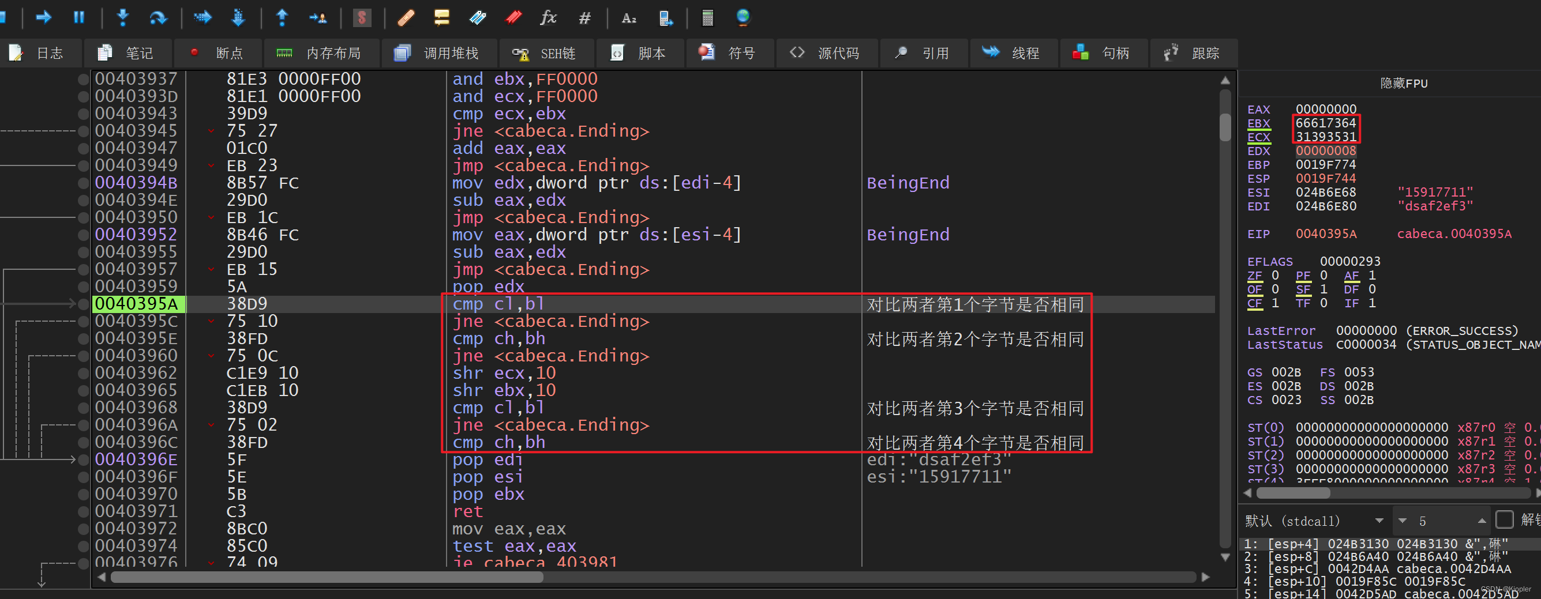Select the ECX register value 31393531
This screenshot has width=1541, height=599.
[1326, 137]
